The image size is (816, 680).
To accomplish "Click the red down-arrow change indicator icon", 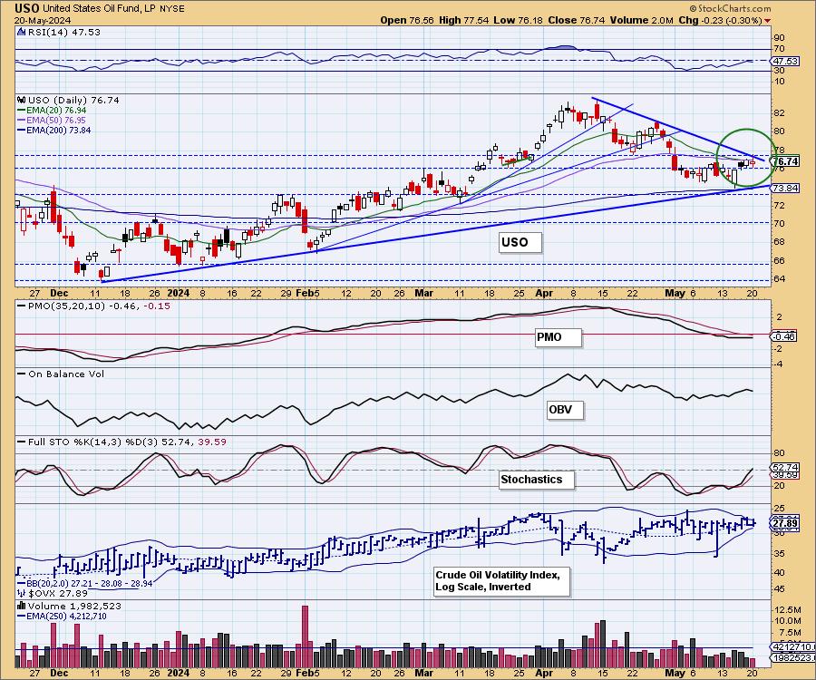I will (768, 21).
